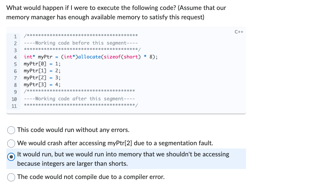Select "This code would run without any errors" option

tap(11, 130)
